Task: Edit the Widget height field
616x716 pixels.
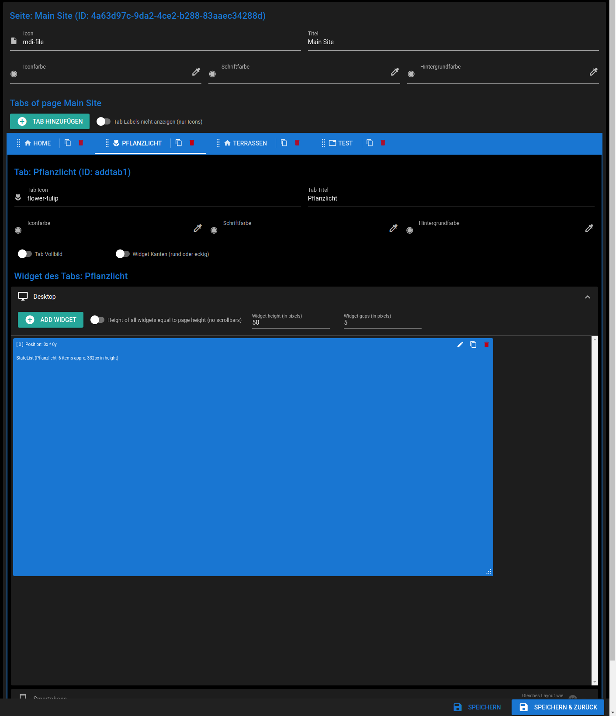Action: (291, 322)
